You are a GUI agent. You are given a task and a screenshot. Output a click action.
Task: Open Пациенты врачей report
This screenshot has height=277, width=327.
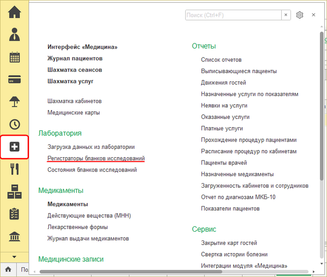click(x=224, y=163)
